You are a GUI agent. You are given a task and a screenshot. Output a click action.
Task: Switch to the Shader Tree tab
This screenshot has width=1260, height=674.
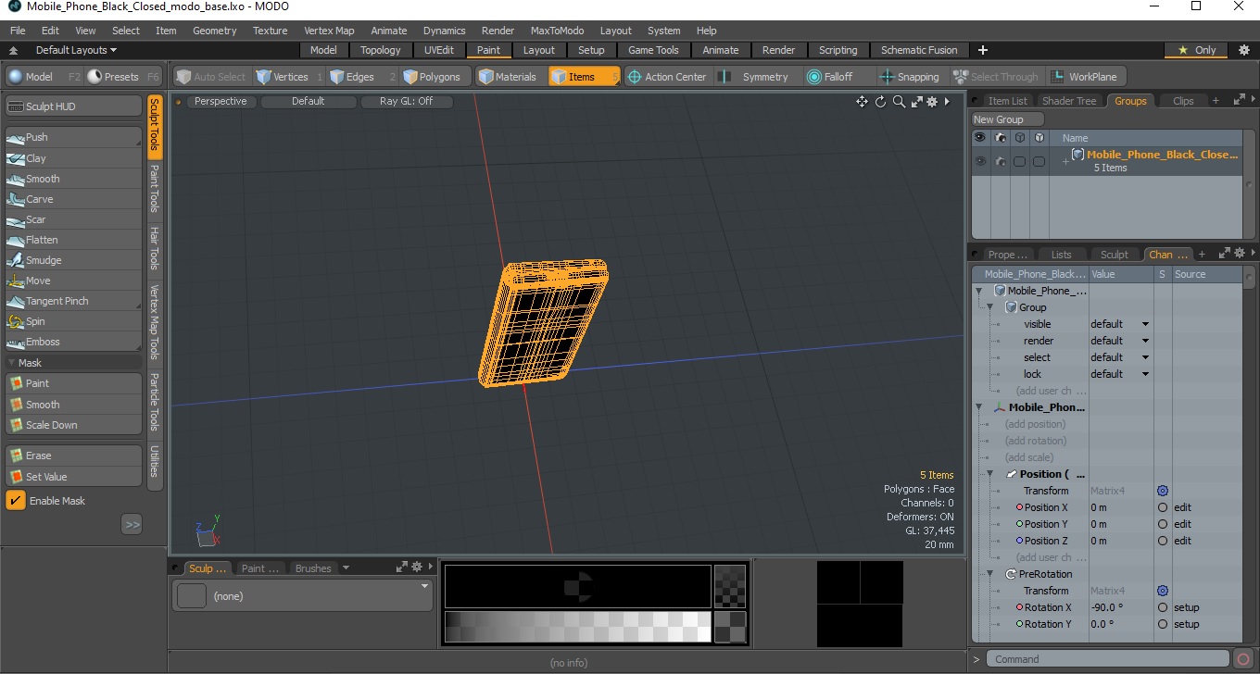tap(1069, 101)
